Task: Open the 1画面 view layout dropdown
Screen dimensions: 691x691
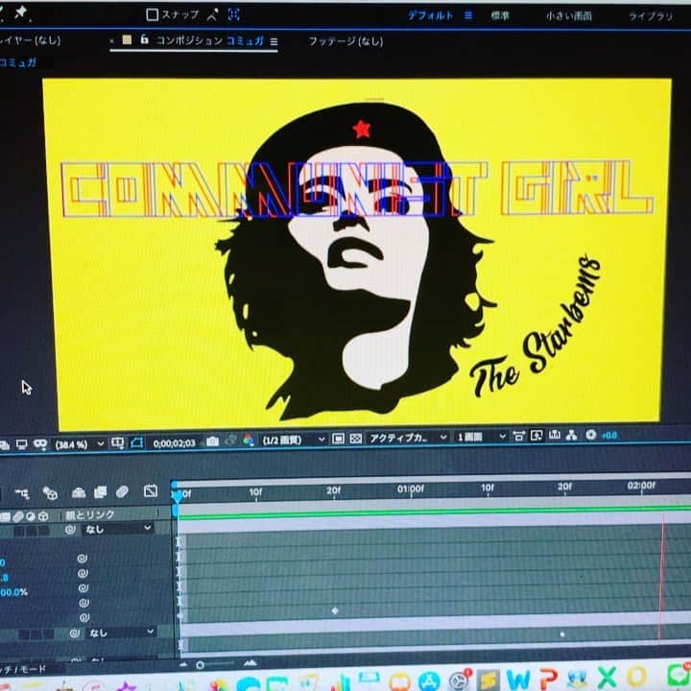Action: coord(481,437)
